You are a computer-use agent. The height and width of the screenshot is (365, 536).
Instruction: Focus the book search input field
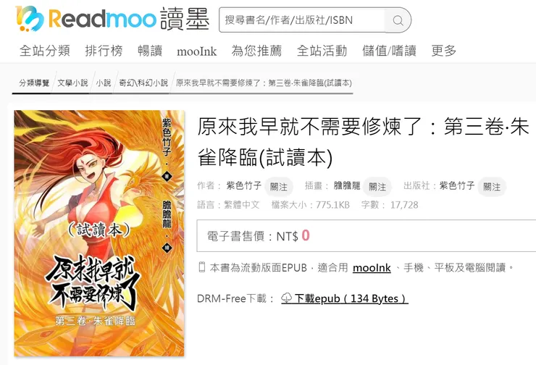point(302,20)
